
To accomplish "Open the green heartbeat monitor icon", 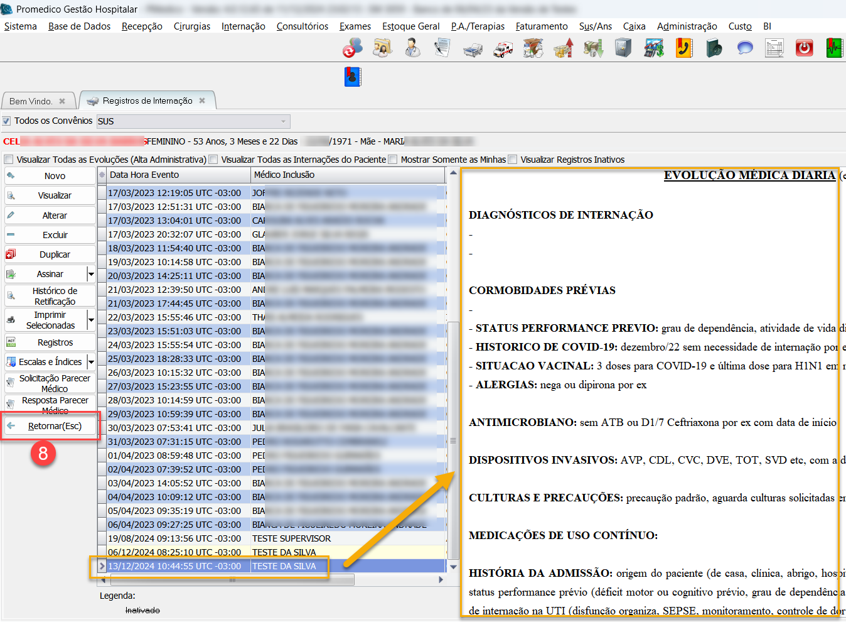I will point(834,48).
